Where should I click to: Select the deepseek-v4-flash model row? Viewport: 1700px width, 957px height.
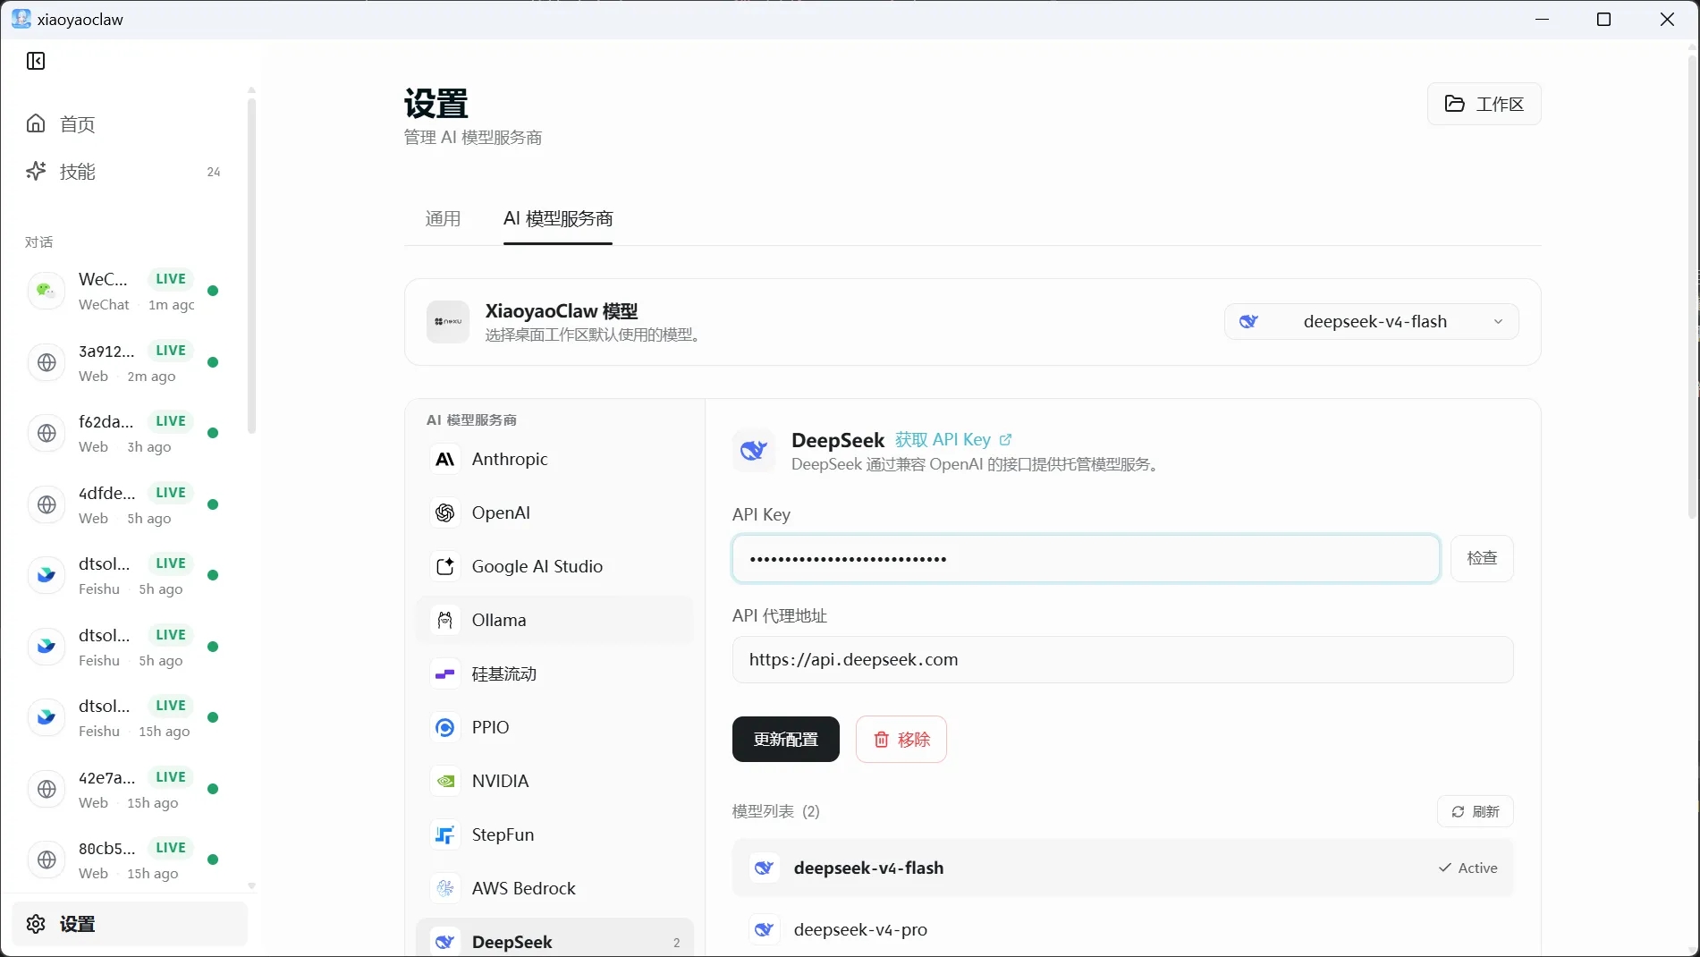click(1122, 868)
